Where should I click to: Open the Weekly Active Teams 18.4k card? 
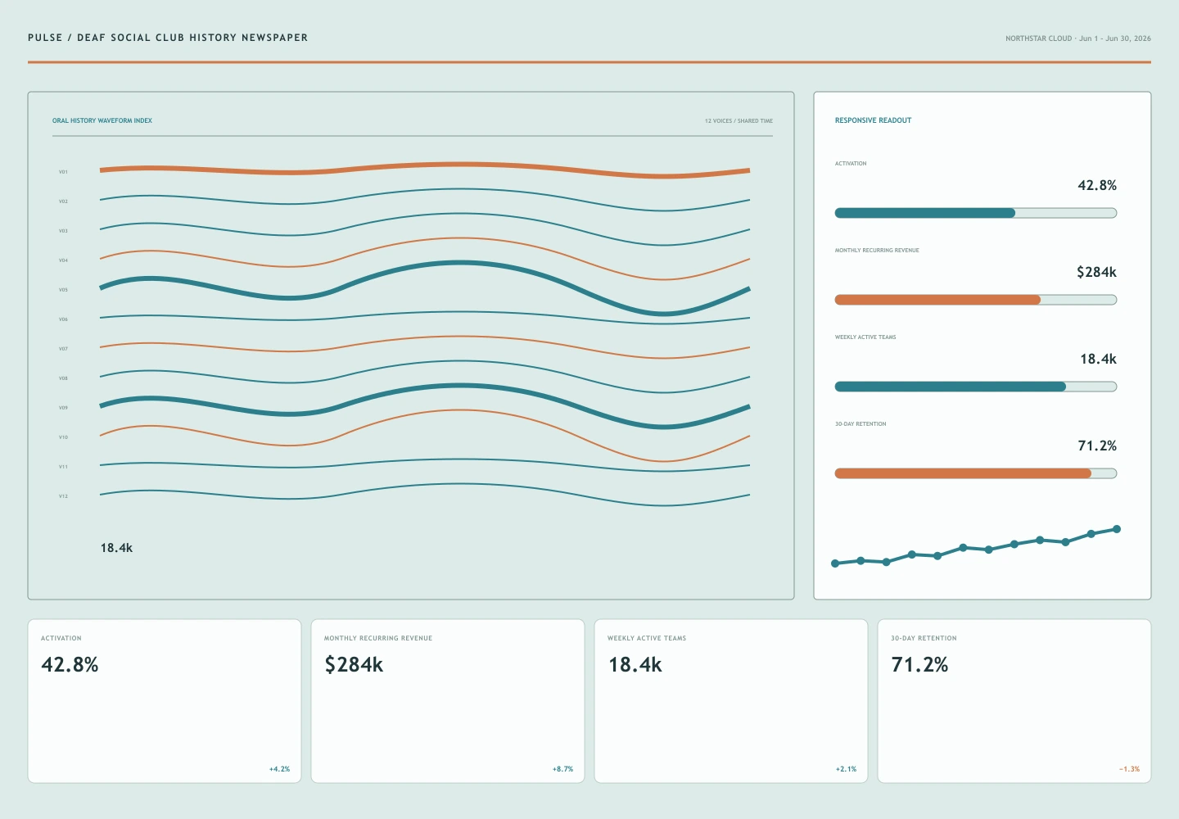pyautogui.click(x=731, y=701)
